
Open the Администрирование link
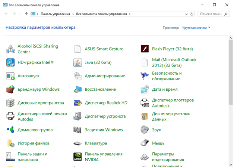pos(105,76)
